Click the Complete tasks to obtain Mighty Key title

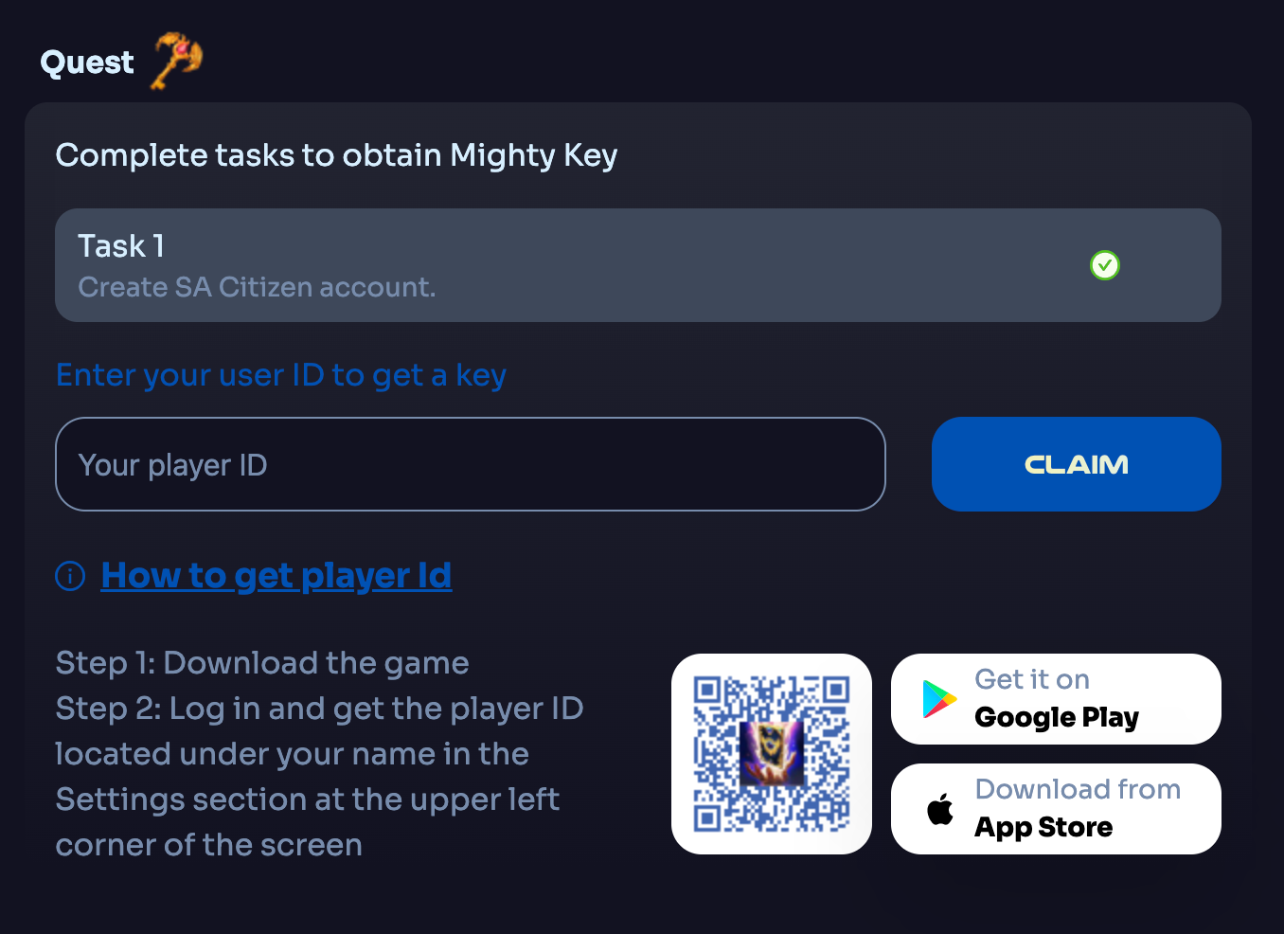point(336,154)
